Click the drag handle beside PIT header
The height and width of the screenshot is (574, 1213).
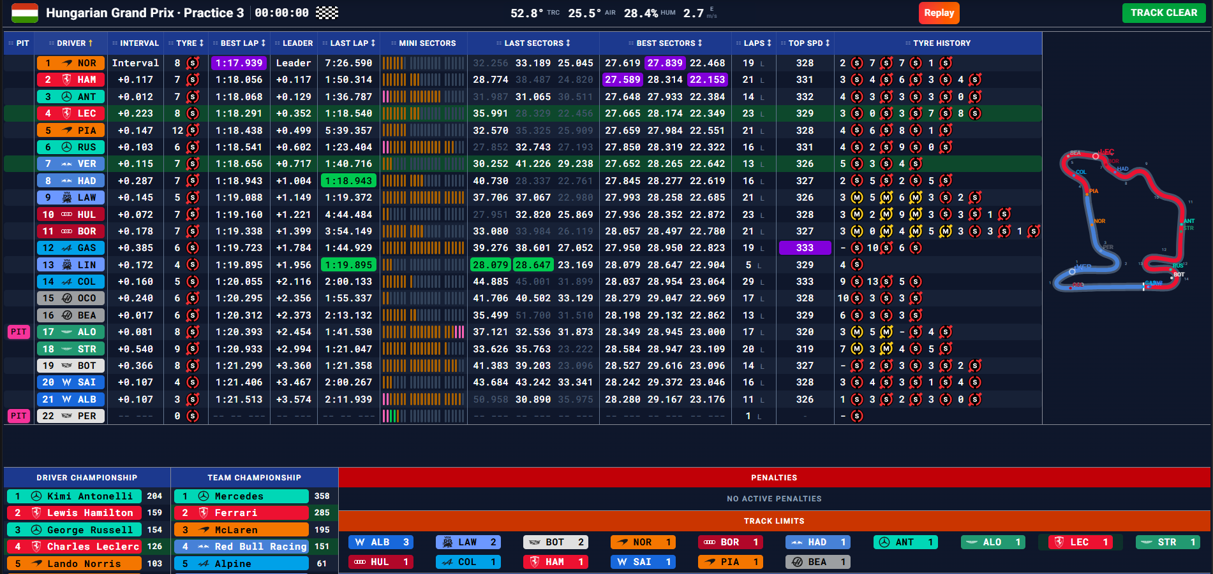pyautogui.click(x=11, y=43)
